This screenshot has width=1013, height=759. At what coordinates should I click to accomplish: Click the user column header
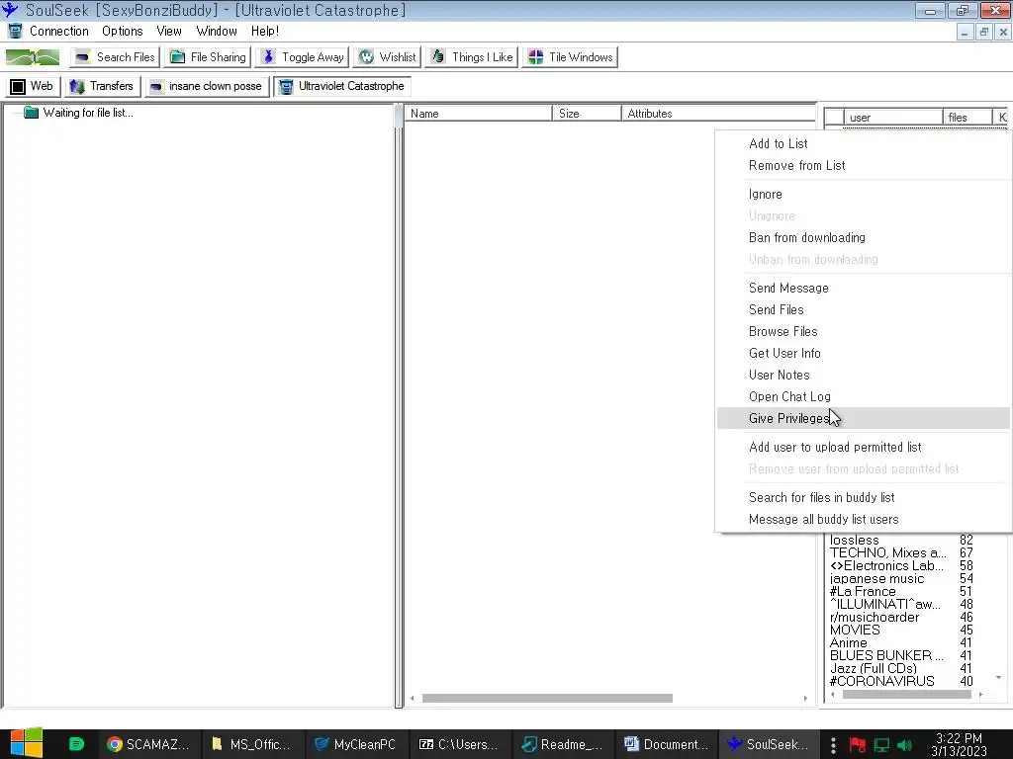pos(893,117)
